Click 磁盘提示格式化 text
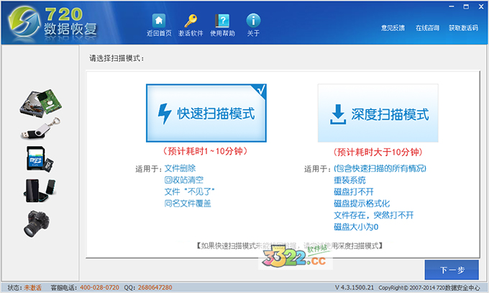The image size is (489, 293). point(362,203)
